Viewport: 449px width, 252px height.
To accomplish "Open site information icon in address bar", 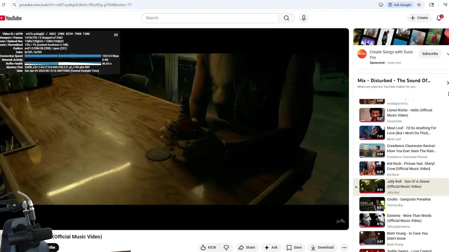I will point(14,5).
